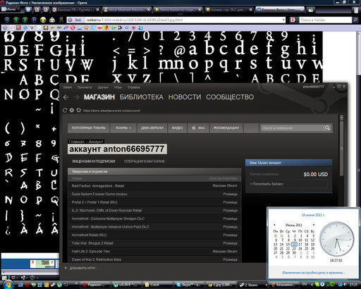Click the Steam store URL address
The width and height of the screenshot is (361, 289).
tap(111, 111)
